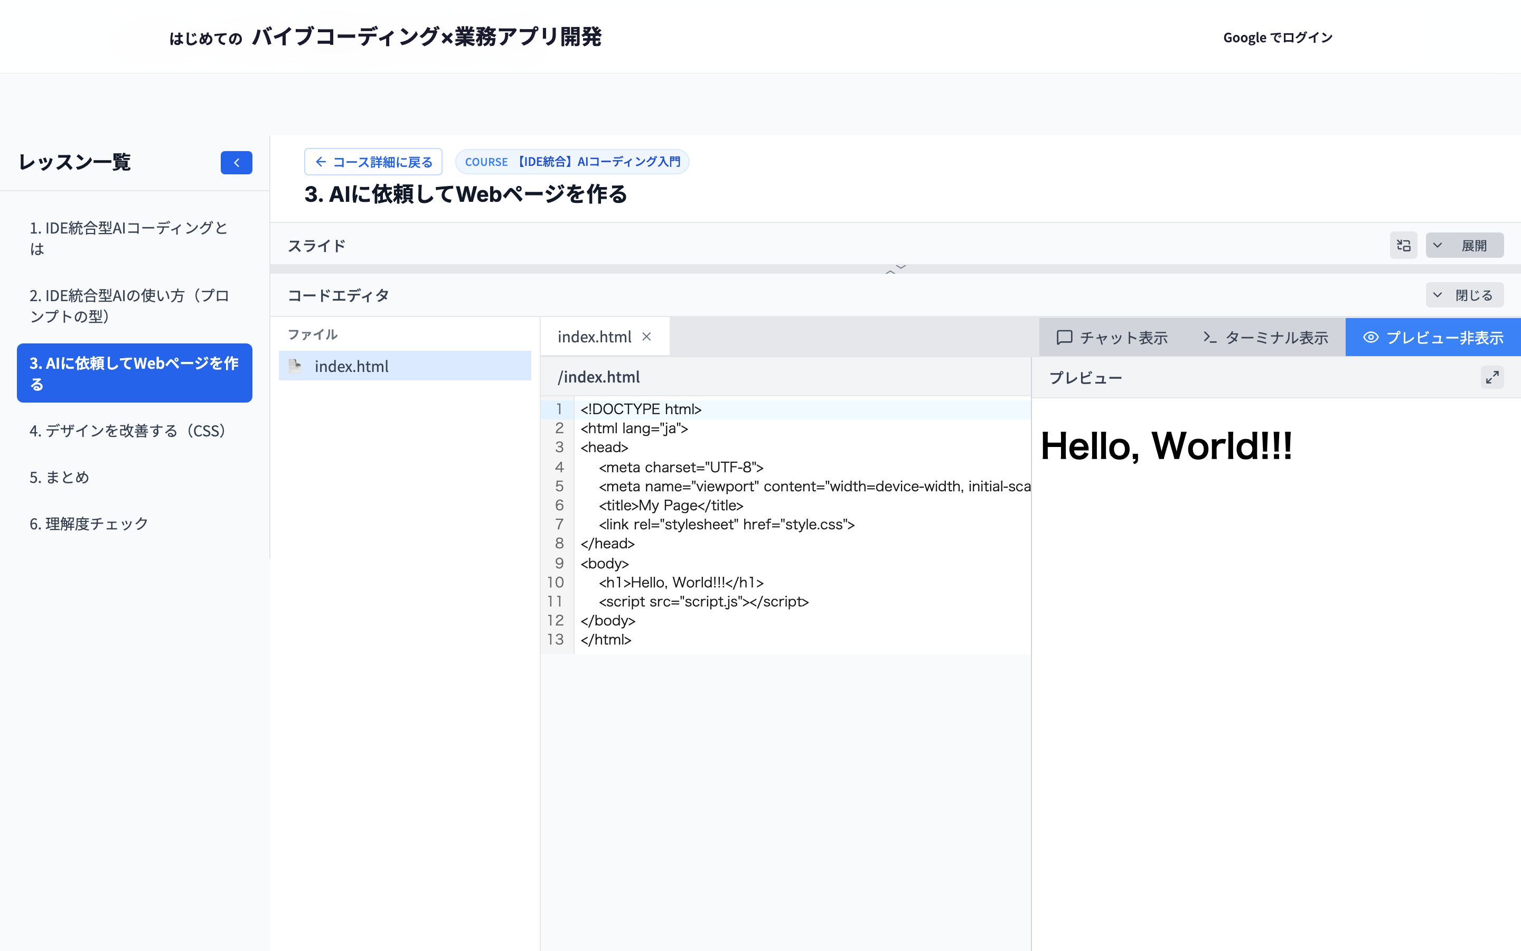Select lesson 3 AIに依頼してWebページを作る
Image resolution: width=1521 pixels, height=951 pixels.
[x=135, y=373]
